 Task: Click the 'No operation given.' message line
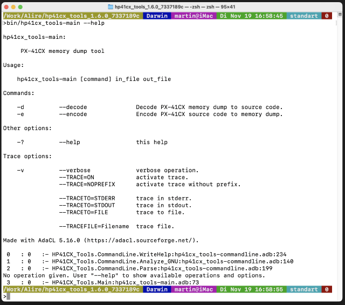[x=134, y=275]
